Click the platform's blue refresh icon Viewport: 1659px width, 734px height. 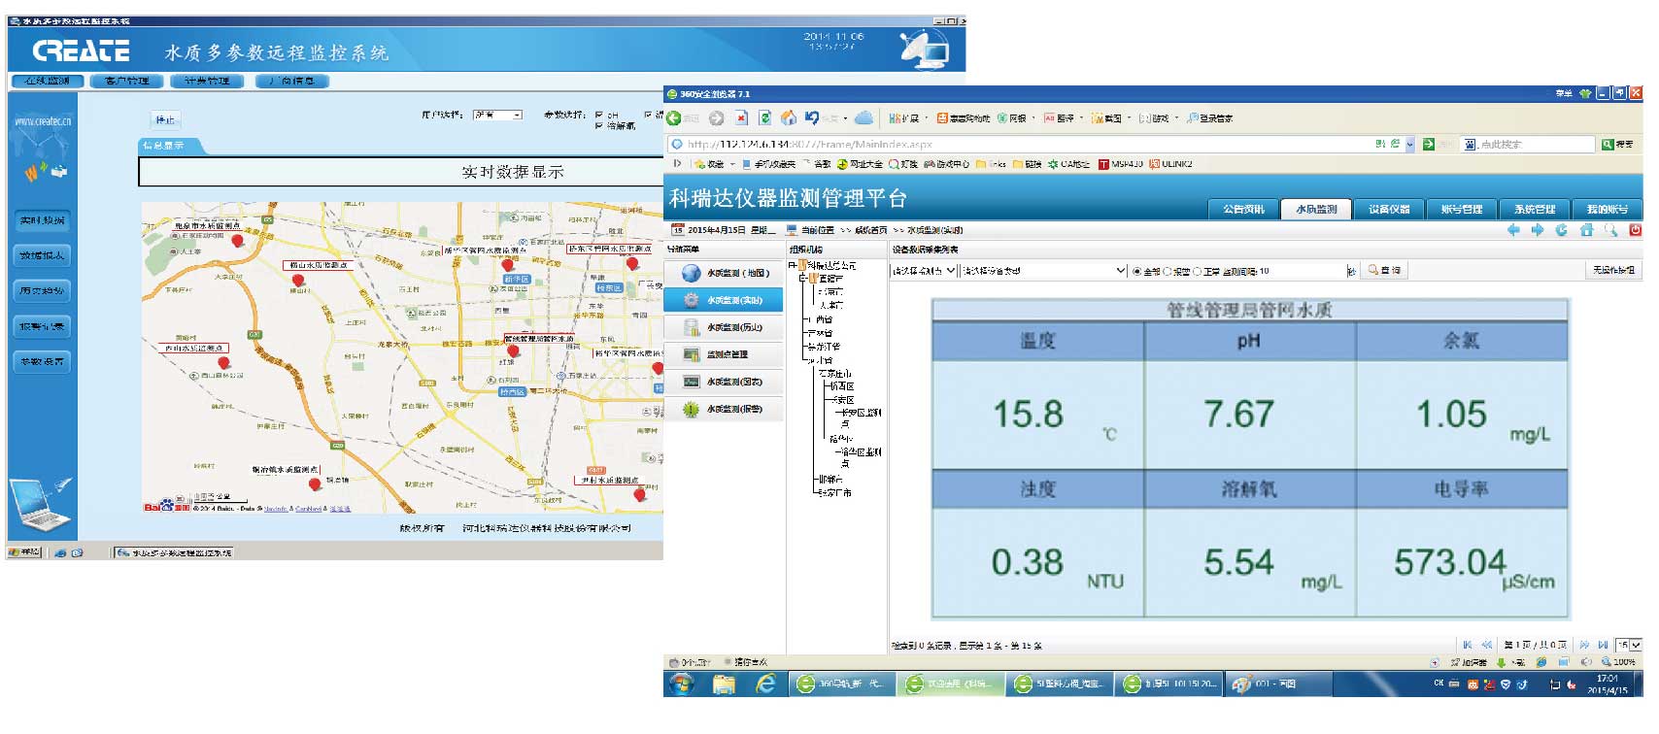pos(1561,230)
